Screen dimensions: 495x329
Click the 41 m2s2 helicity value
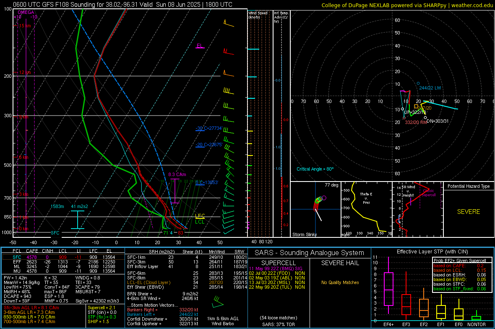(x=79, y=206)
